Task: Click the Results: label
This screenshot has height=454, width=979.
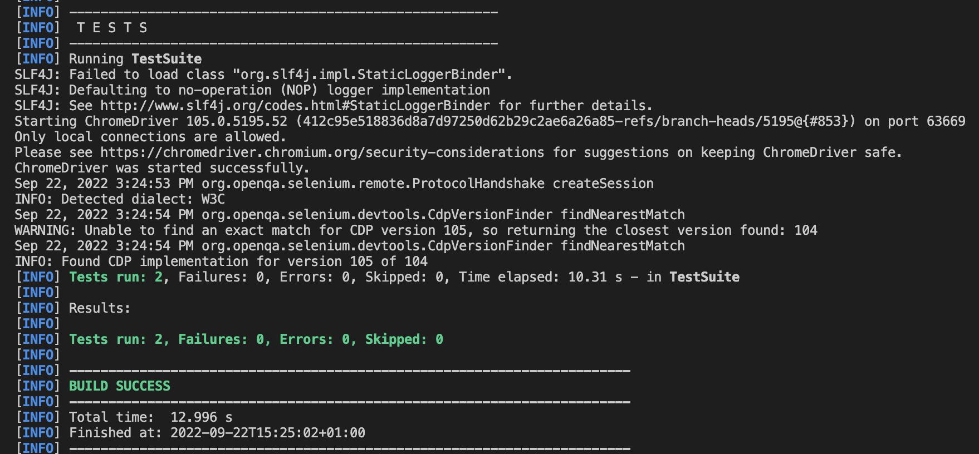Action: pyautogui.click(x=100, y=308)
